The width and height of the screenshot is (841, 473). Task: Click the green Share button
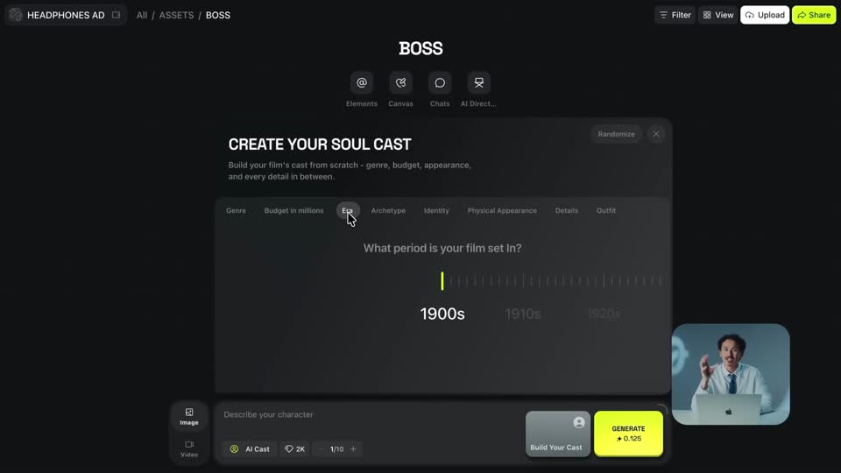[814, 15]
